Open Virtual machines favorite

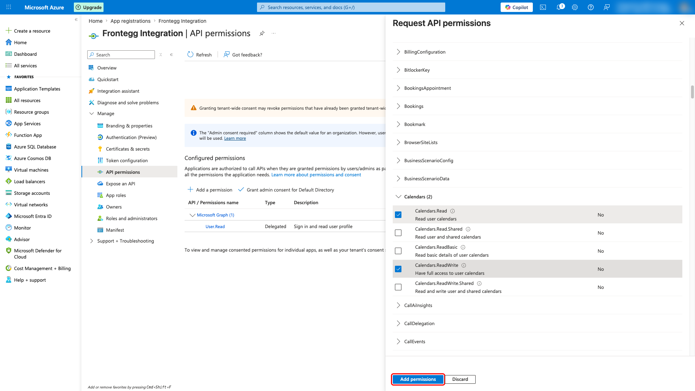pyautogui.click(x=31, y=170)
